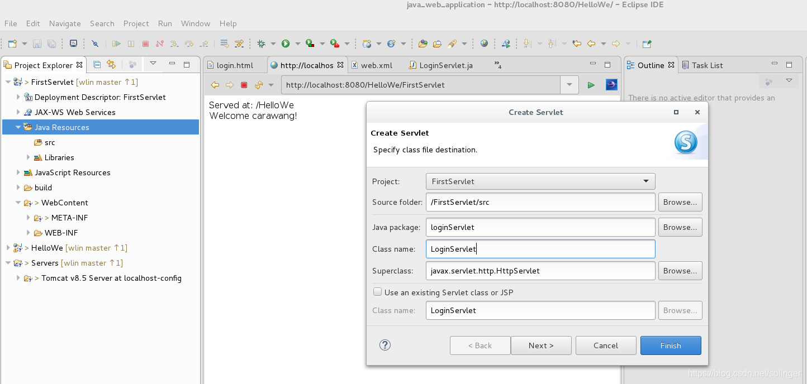
Task: Click the browser URL address field
Action: [421, 85]
